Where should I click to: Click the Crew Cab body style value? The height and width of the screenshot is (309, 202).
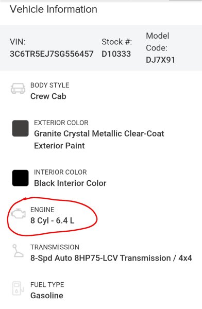coord(48,96)
